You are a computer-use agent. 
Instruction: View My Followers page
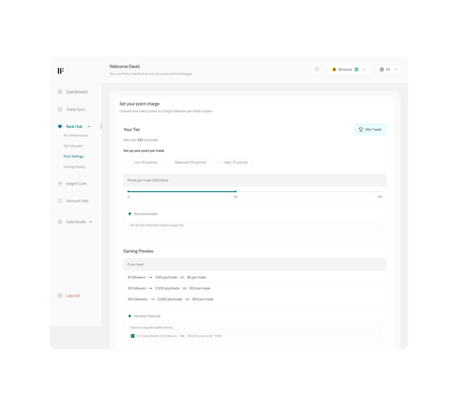[x=73, y=146]
